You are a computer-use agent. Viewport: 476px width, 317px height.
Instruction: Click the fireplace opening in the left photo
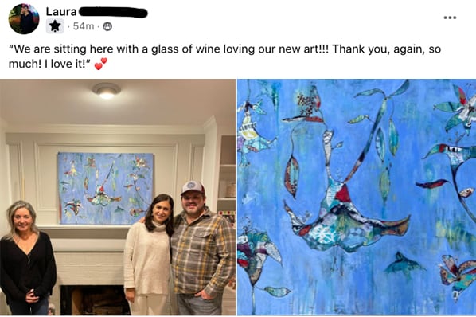pos(92,300)
